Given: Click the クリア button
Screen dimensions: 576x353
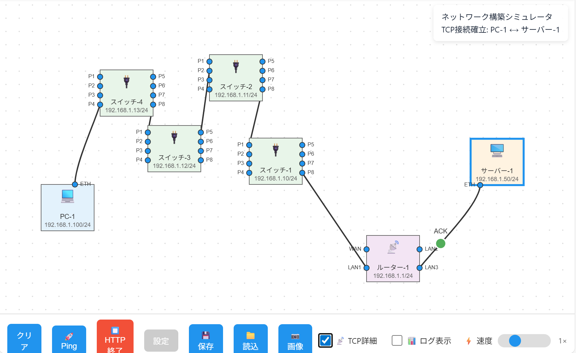Looking at the screenshot, I should [x=25, y=338].
